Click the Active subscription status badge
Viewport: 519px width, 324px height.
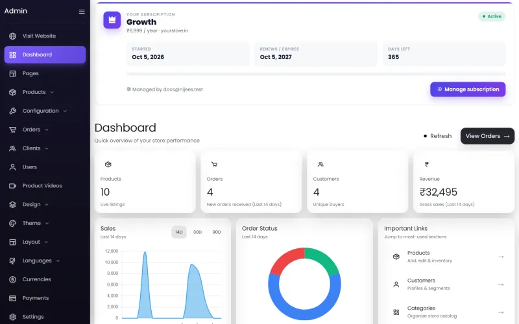[492, 17]
